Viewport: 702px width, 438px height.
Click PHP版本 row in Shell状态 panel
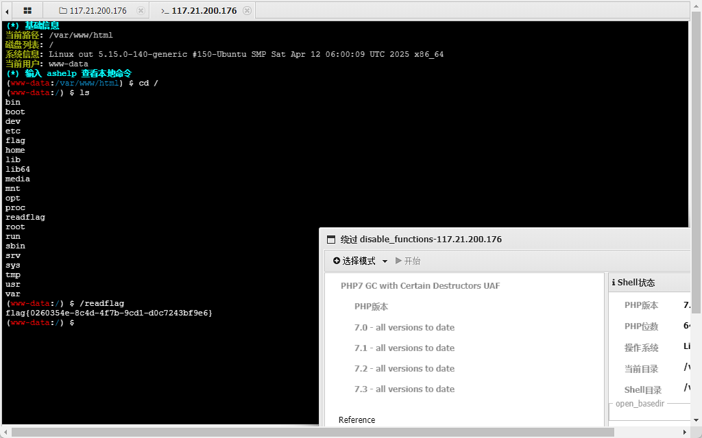click(x=656, y=305)
